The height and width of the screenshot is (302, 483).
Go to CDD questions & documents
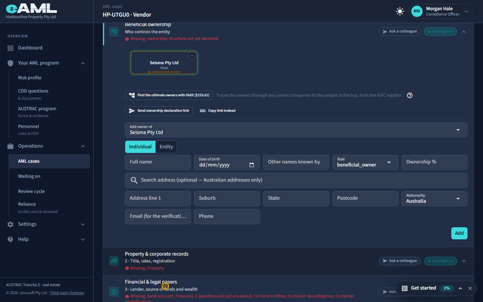(x=33, y=94)
